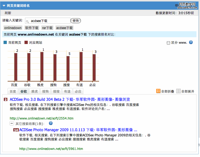This screenshot has width=200, height=157.
Task: Click the blue 当前网页 legend swatch
Action: point(5,43)
